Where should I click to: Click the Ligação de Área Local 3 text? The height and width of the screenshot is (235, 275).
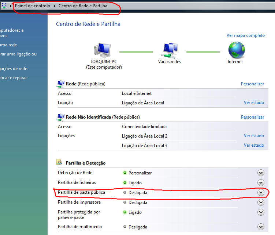145,145
